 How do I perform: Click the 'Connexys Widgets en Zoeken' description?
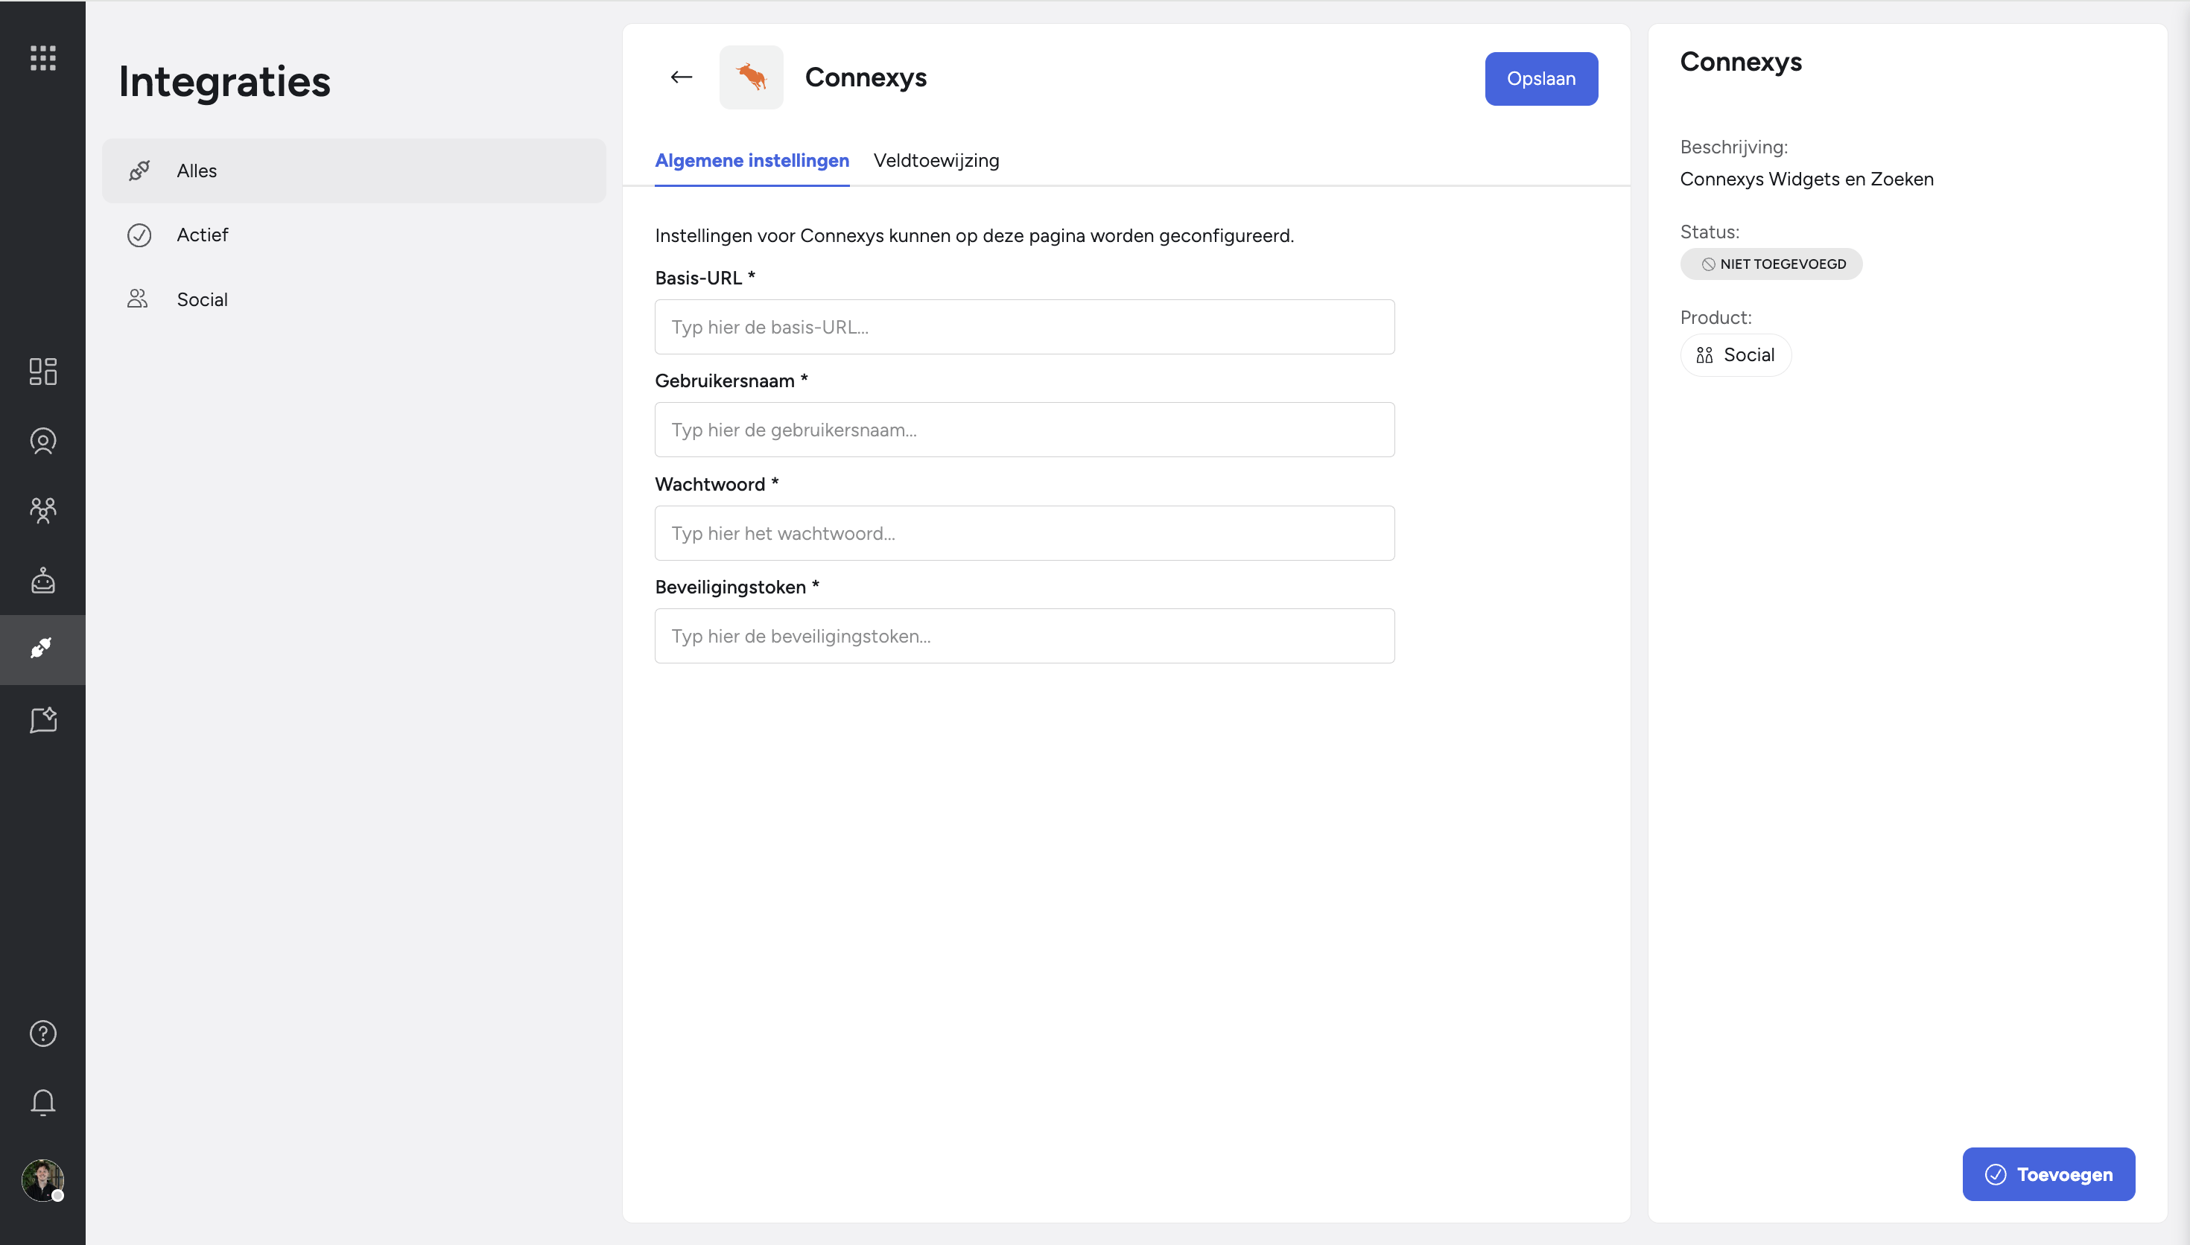1807,179
